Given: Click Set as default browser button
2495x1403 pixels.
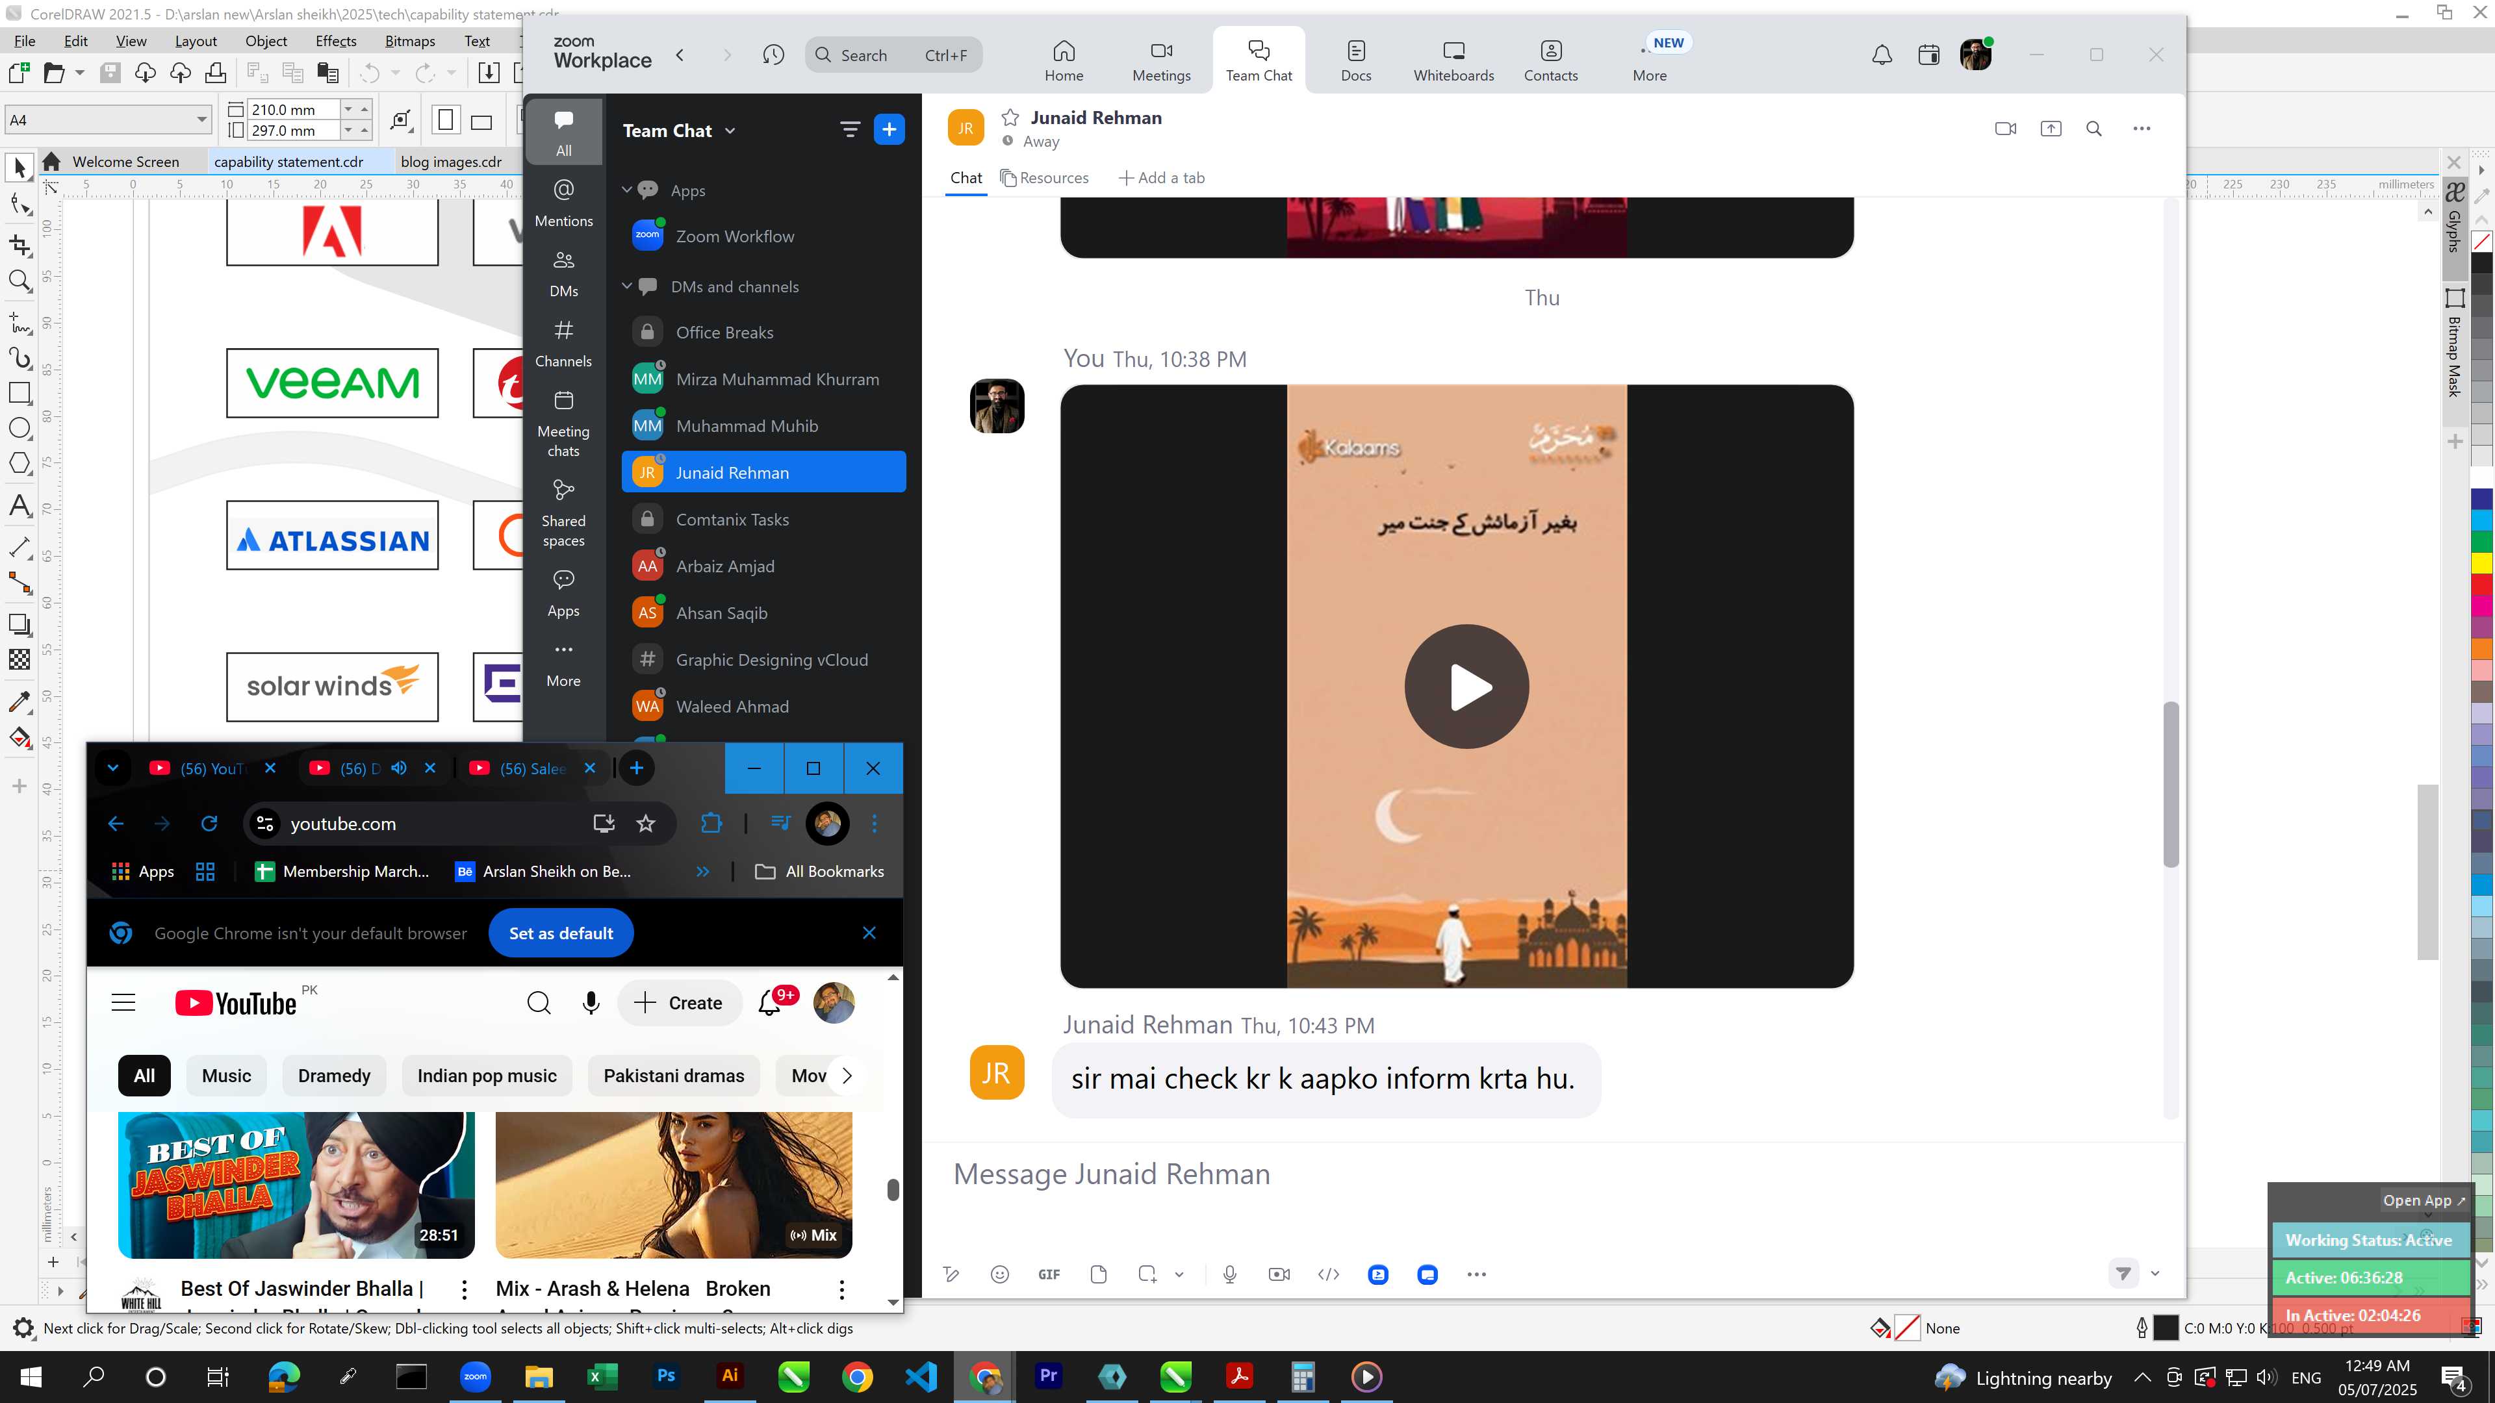Looking at the screenshot, I should (x=561, y=933).
